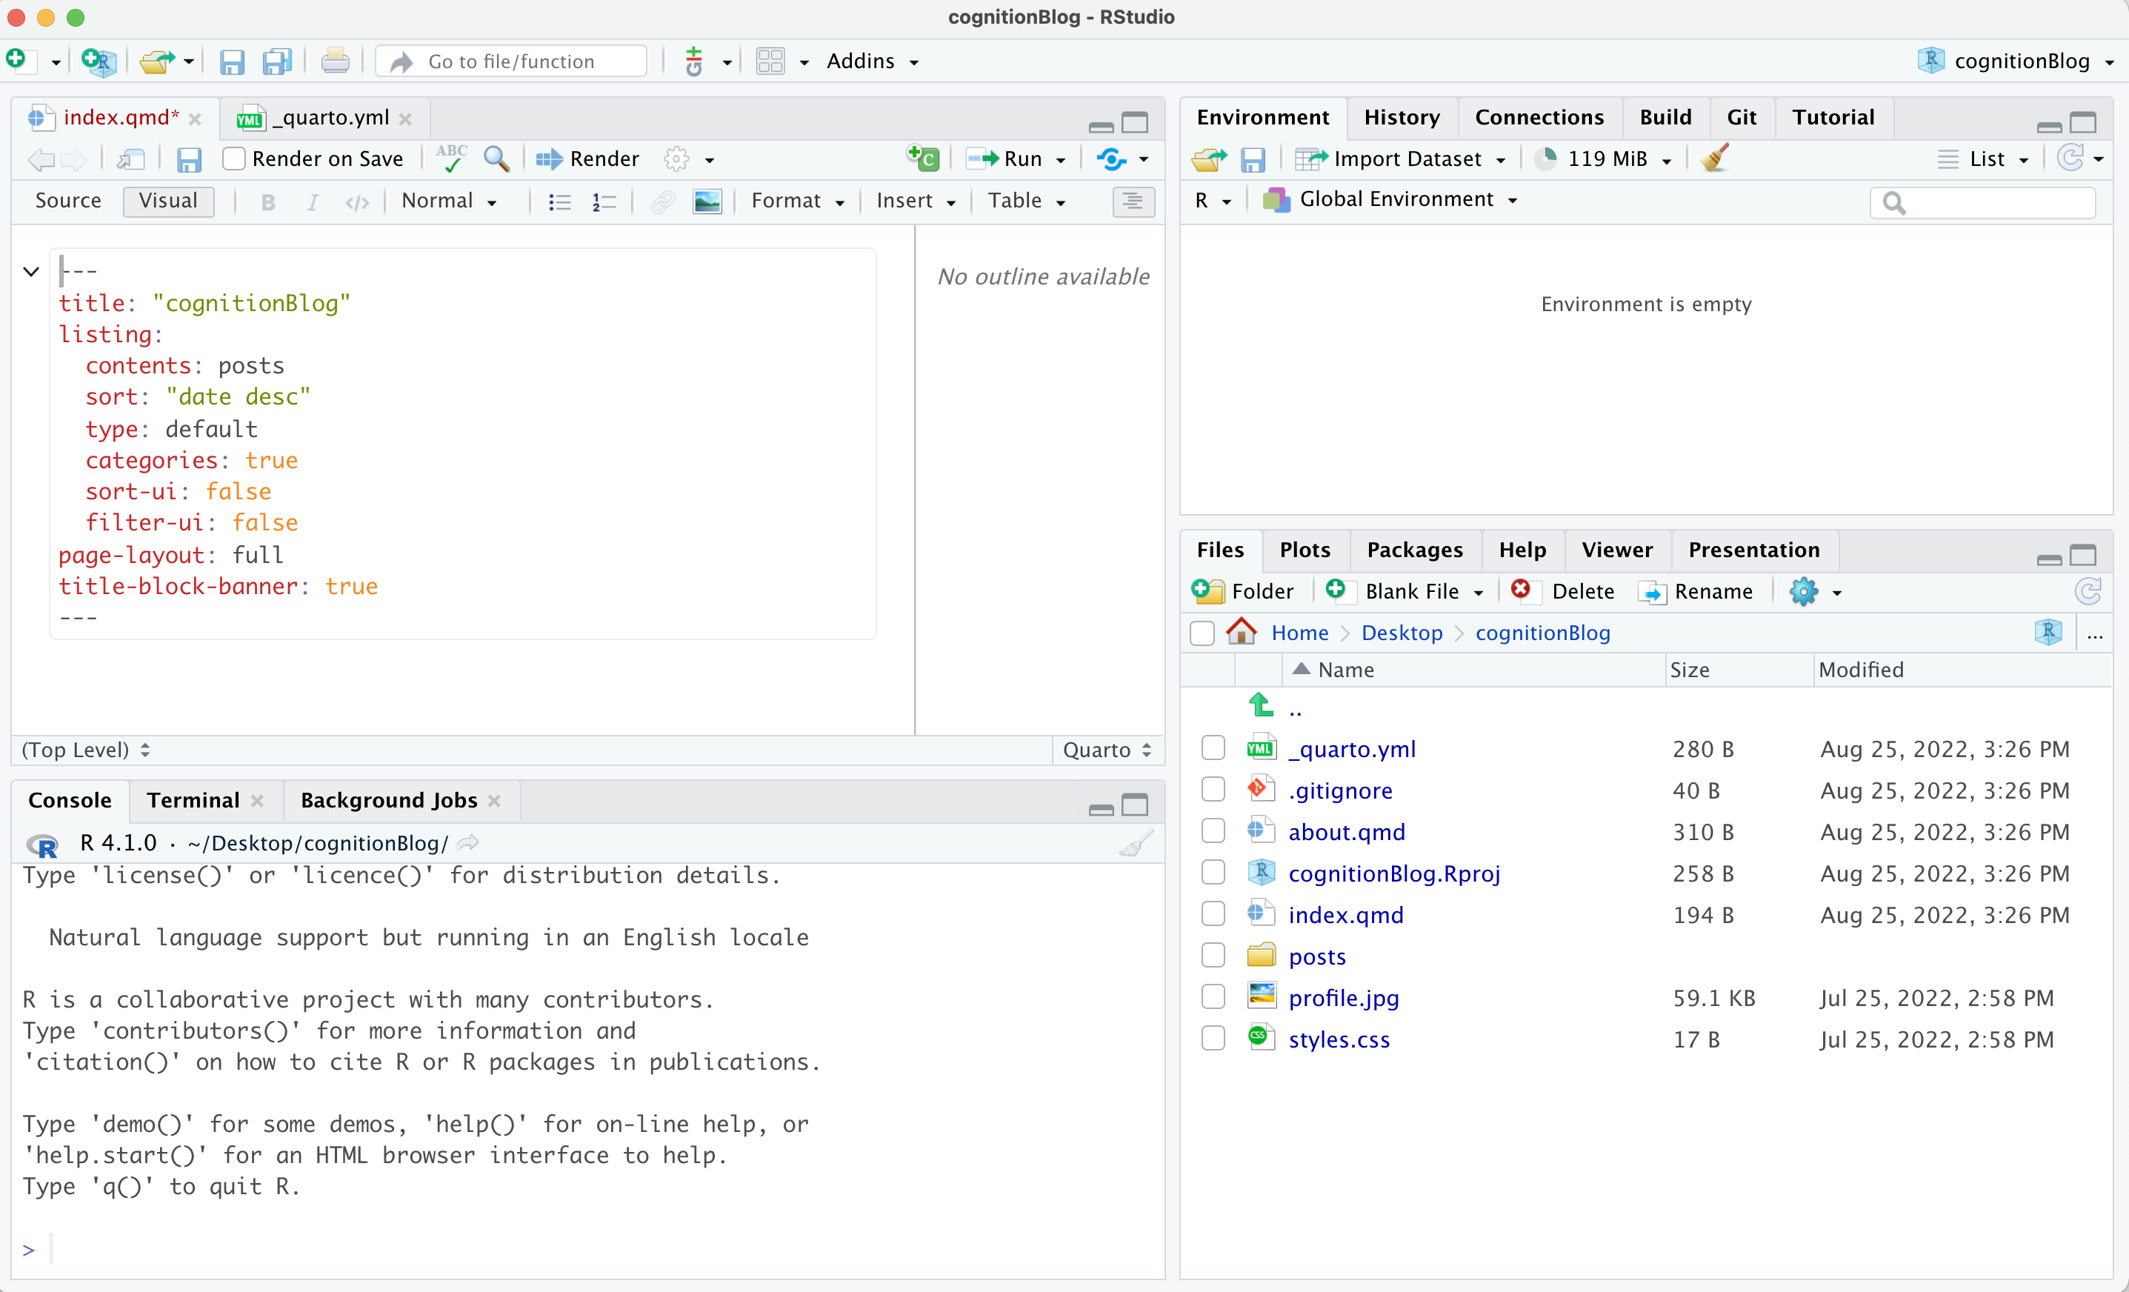Switch to the Git tab

pos(1741,118)
